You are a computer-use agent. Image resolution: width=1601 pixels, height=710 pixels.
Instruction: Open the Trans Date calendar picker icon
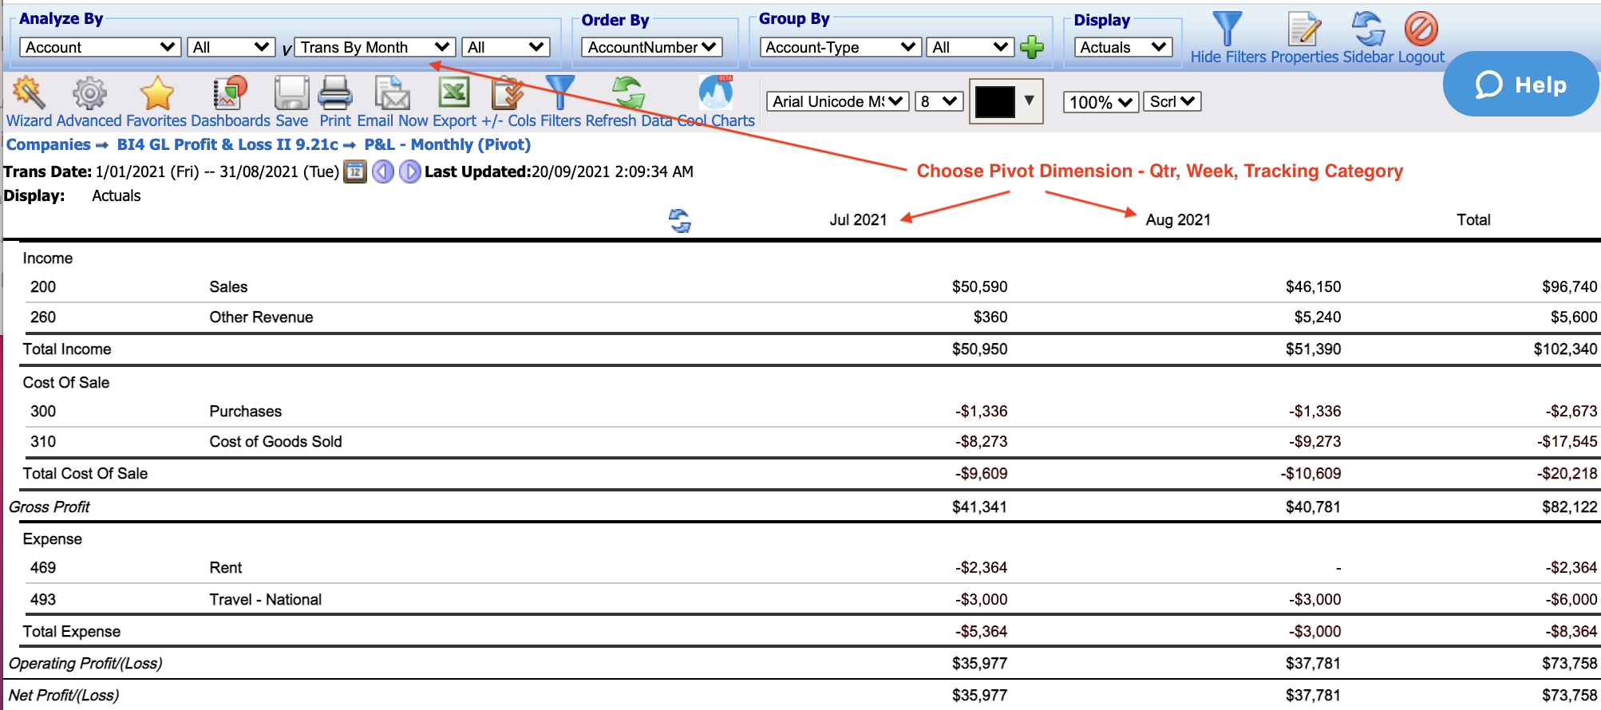(x=355, y=172)
